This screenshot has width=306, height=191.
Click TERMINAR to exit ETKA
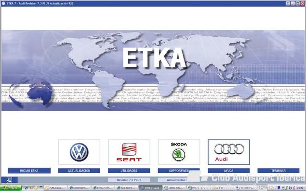coord(279,171)
